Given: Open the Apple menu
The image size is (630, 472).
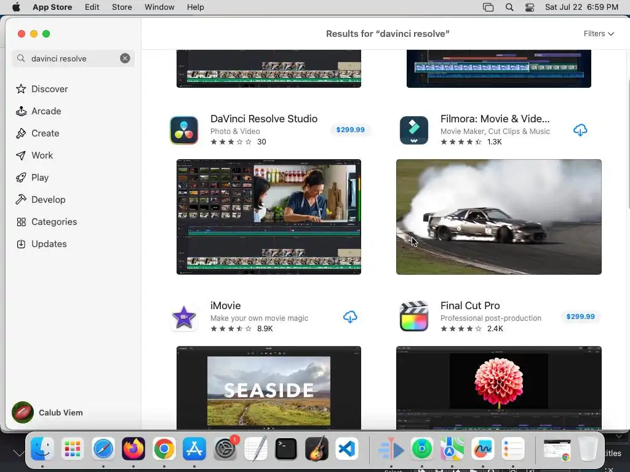Looking at the screenshot, I should click(16, 7).
